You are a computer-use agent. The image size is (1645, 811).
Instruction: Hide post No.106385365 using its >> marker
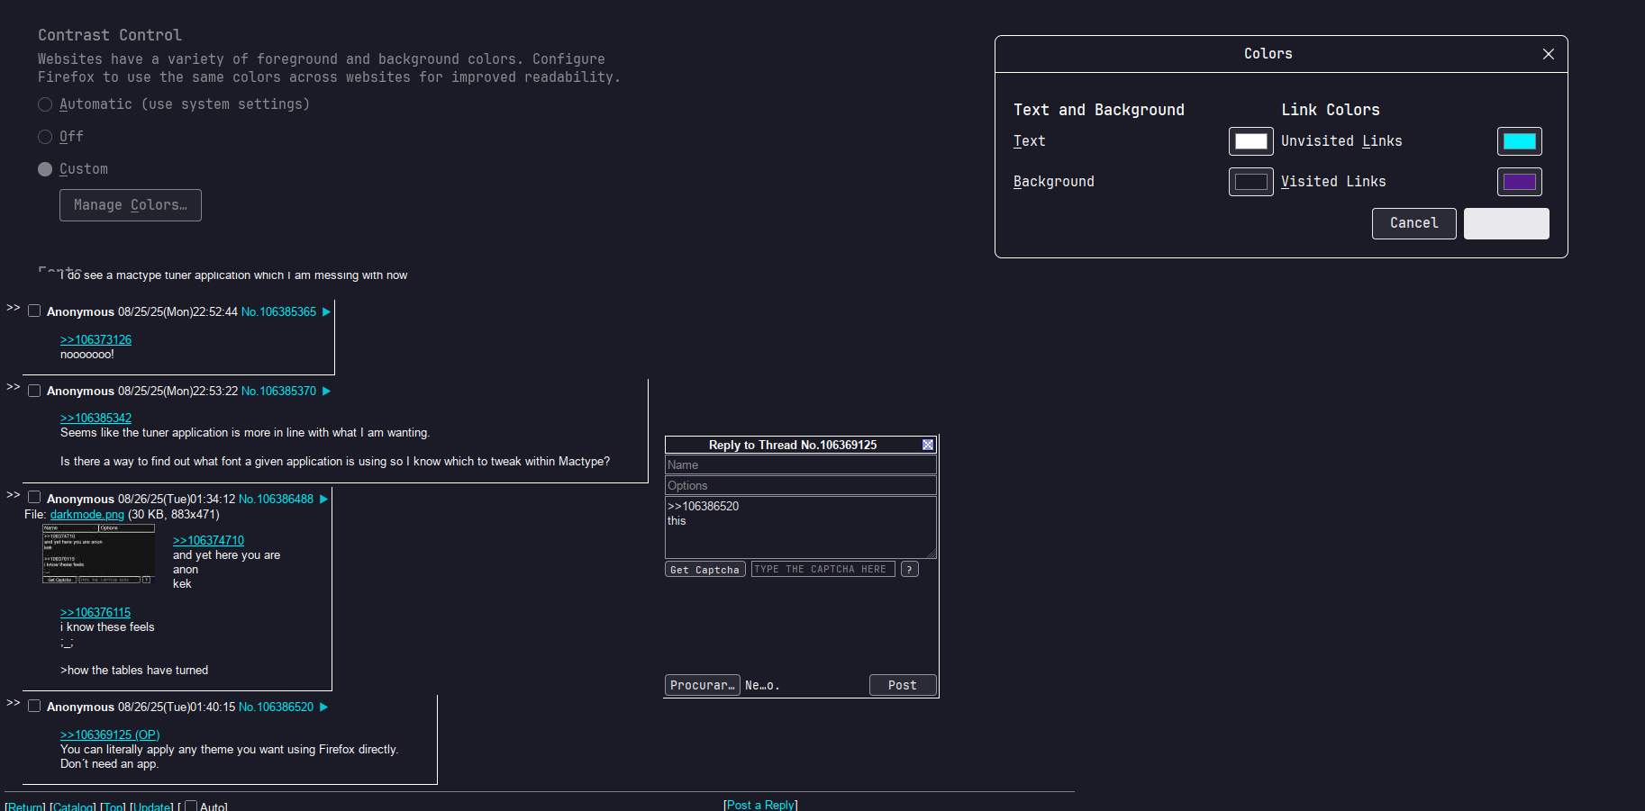[x=13, y=308]
